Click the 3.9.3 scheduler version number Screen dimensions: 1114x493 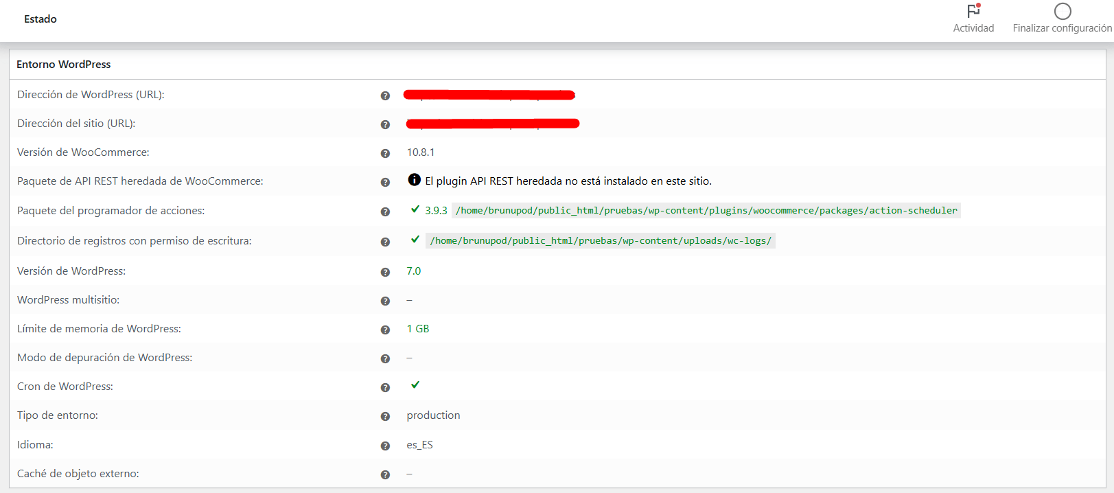click(436, 211)
